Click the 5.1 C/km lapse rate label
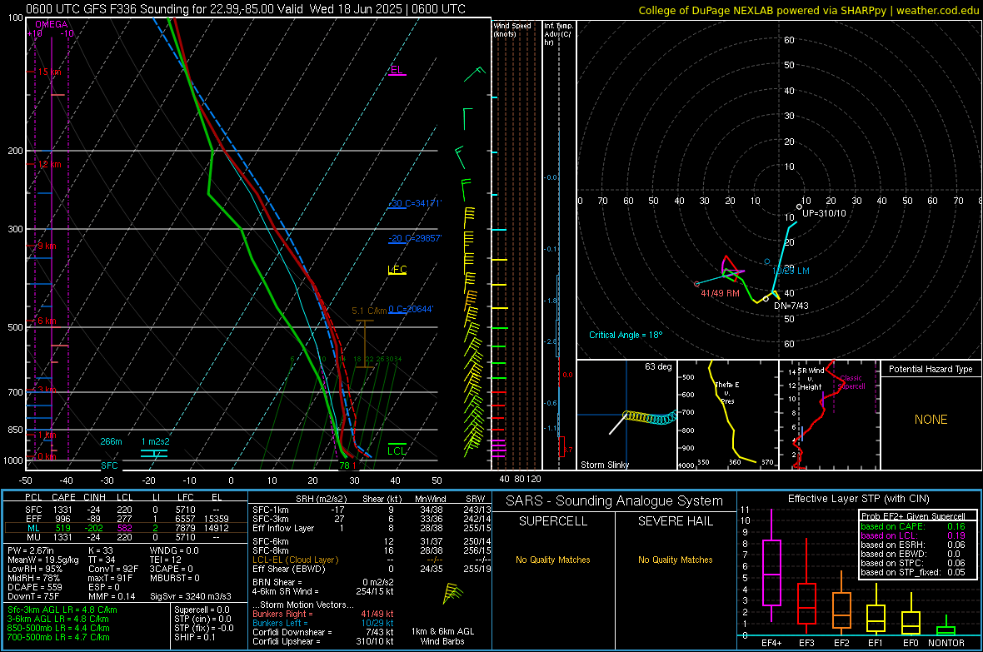Viewport: 983px width, 652px height. click(368, 311)
